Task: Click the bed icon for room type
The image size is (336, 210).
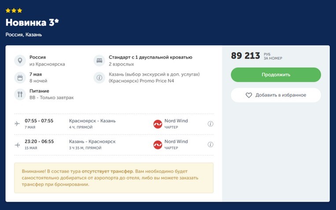Action: [x=99, y=61]
